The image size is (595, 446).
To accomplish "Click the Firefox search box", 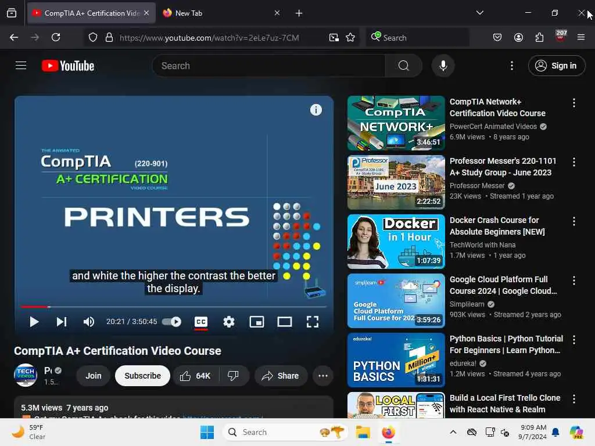I will [417, 38].
